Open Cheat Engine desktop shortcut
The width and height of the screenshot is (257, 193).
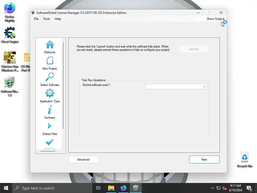click(x=10, y=35)
